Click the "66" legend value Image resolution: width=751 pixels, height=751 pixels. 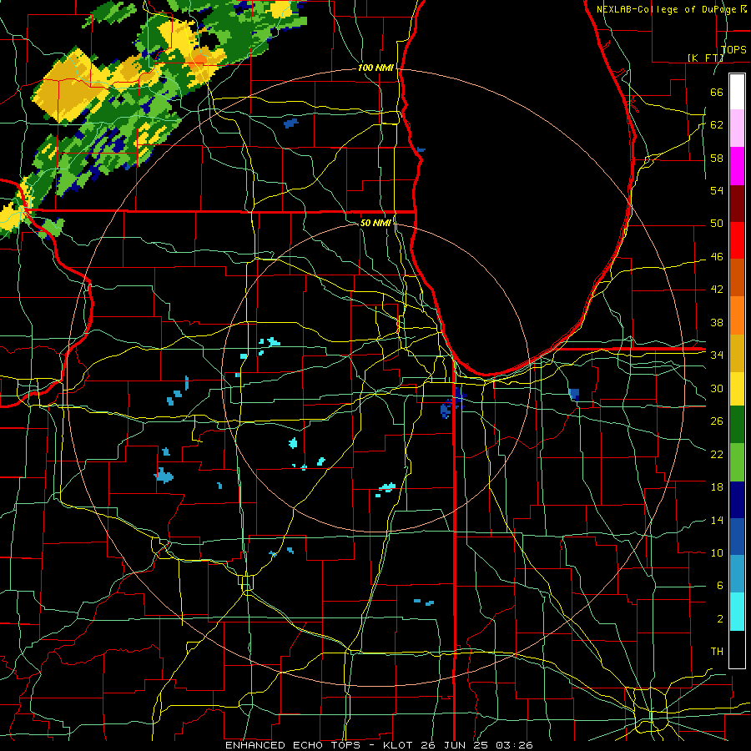[717, 92]
